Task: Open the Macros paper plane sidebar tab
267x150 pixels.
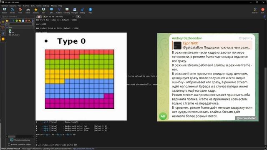Action: pos(3,33)
